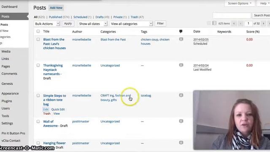Open comments bubble for Thanksgiving Haystack namecards post
Screen dimensions: 270x152
(181, 65)
